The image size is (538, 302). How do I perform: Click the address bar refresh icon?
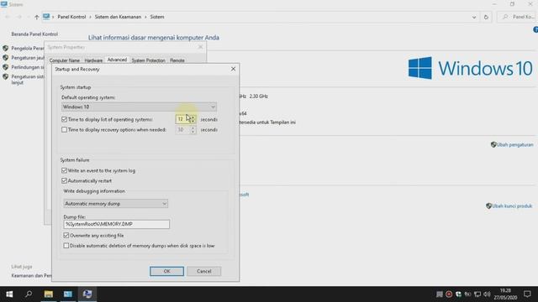pyautogui.click(x=486, y=17)
